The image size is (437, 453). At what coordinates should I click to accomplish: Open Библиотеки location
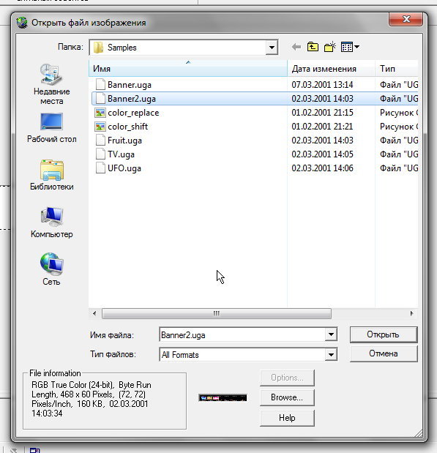[x=52, y=175]
